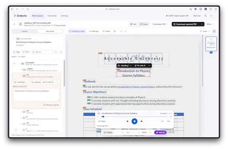Image resolution: width=228 pixels, height=149 pixels.
Task: Click the audio progress slider
Action: click(x=135, y=116)
